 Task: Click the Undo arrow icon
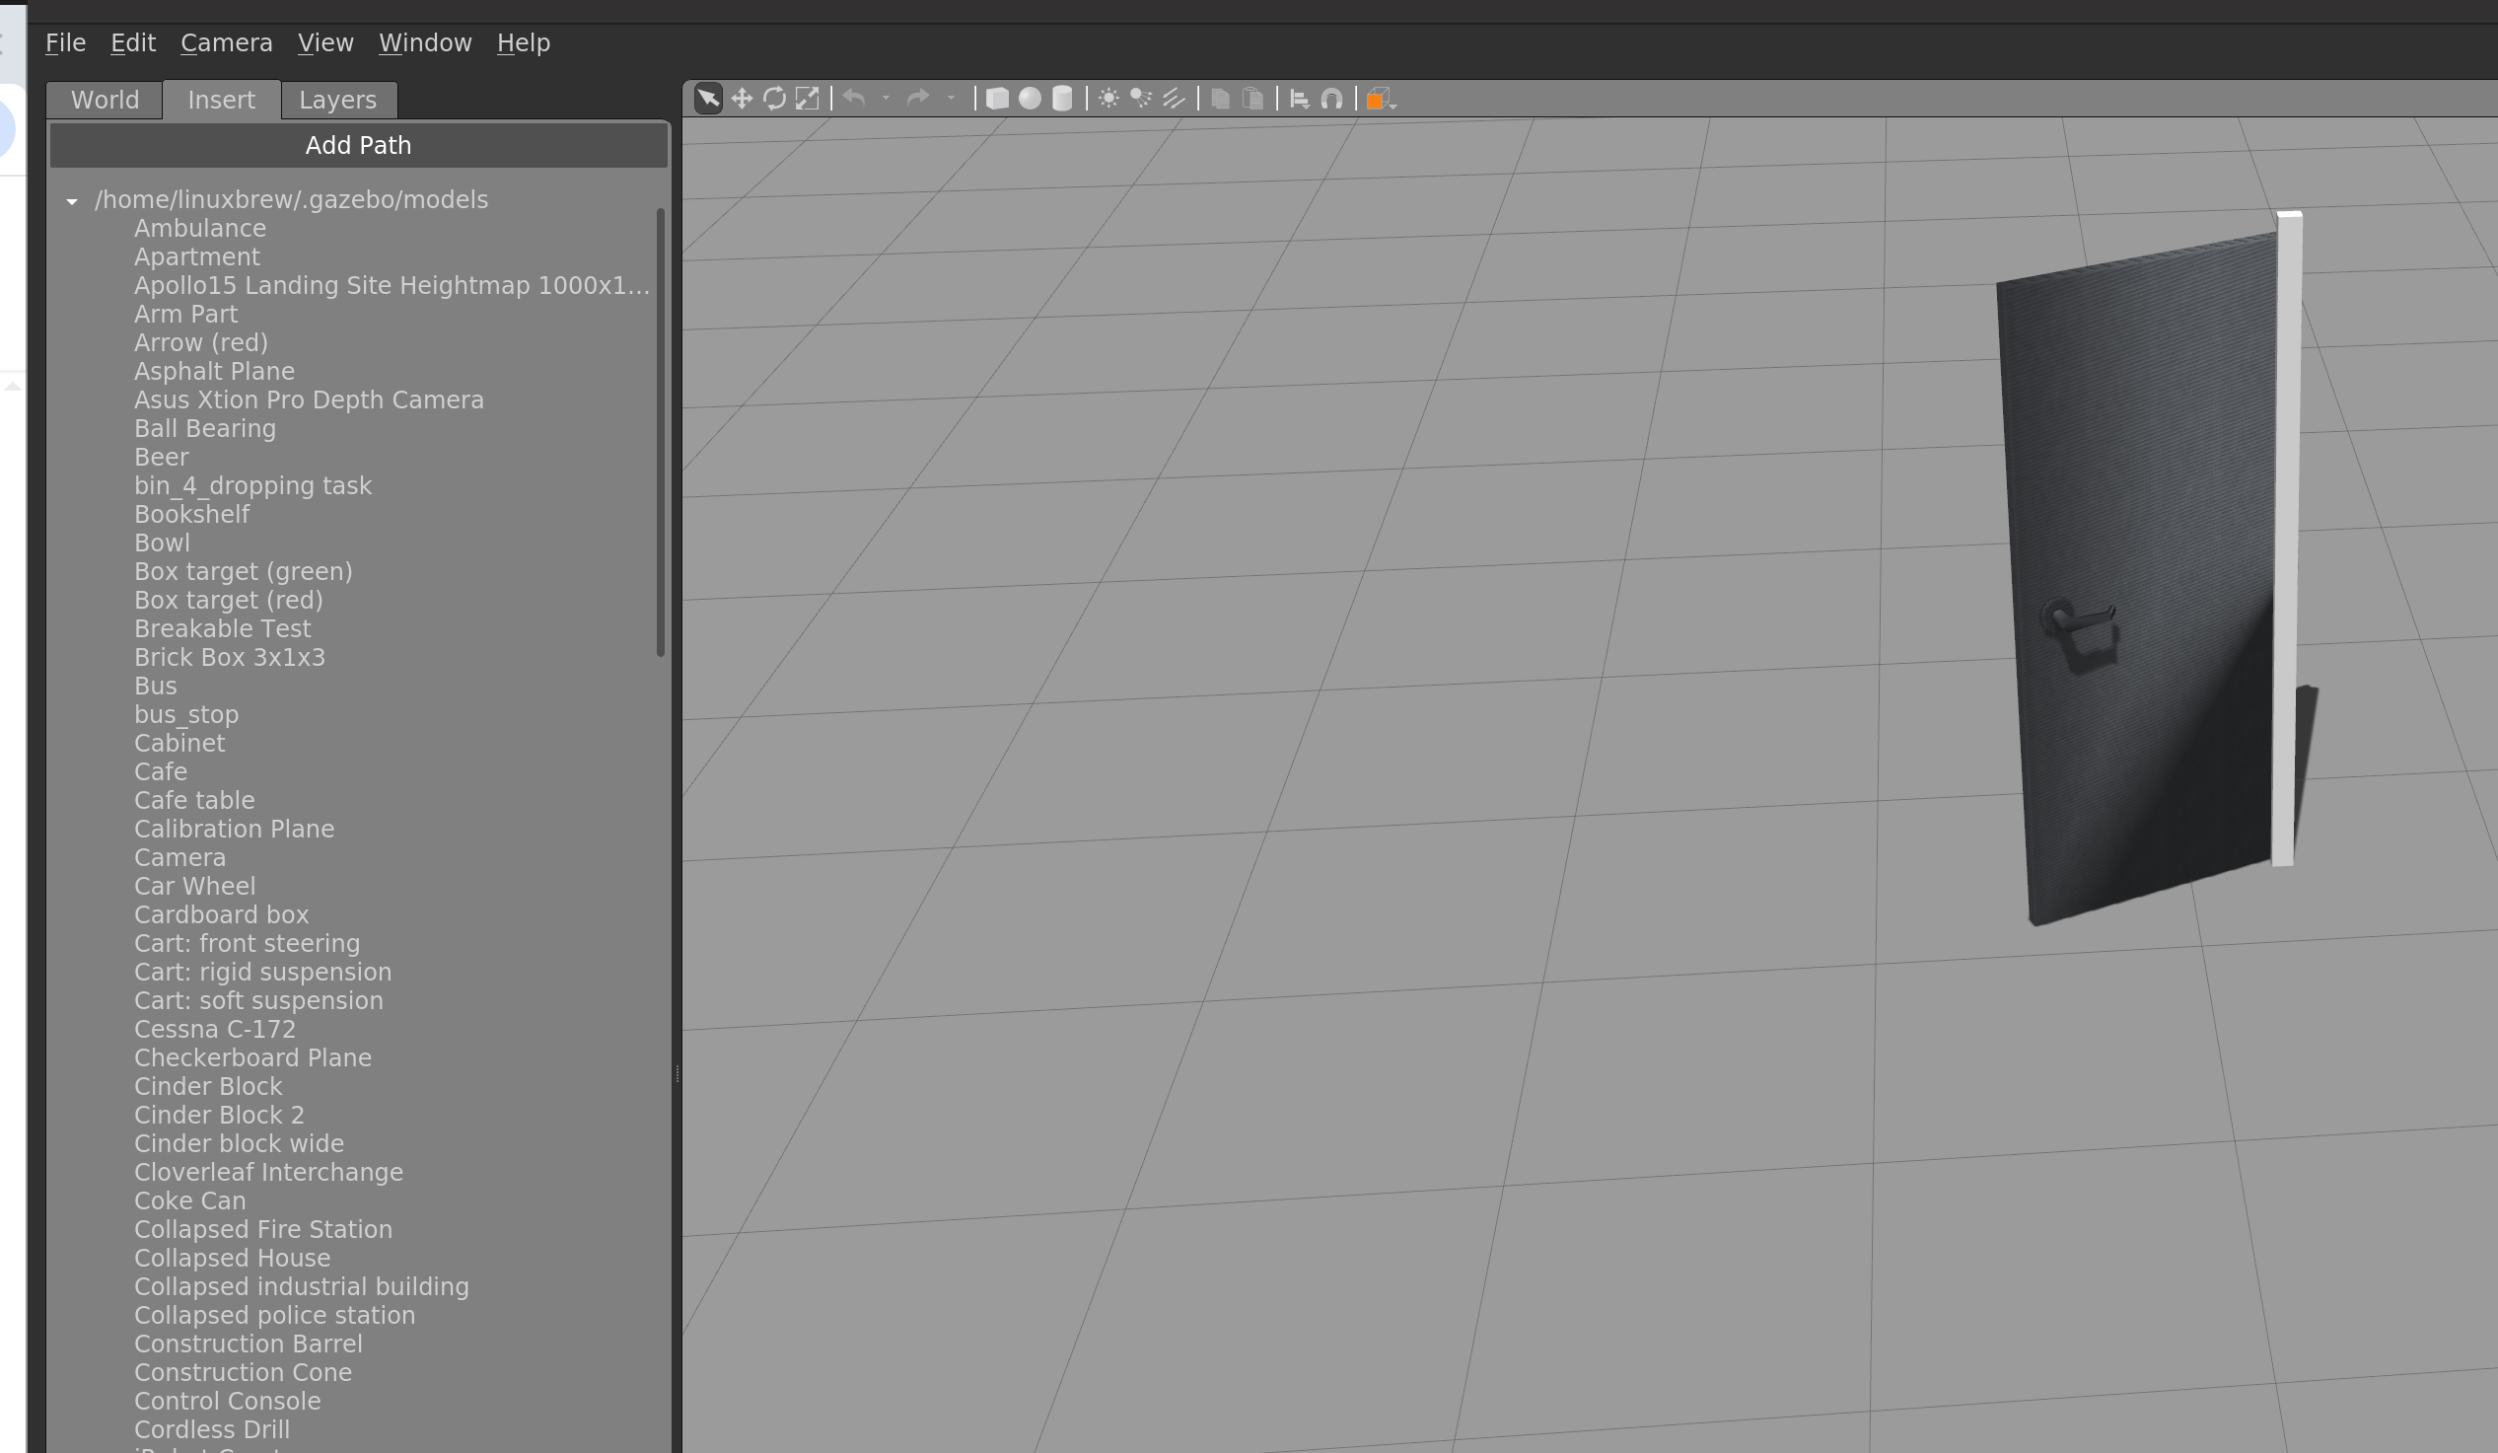tap(854, 99)
